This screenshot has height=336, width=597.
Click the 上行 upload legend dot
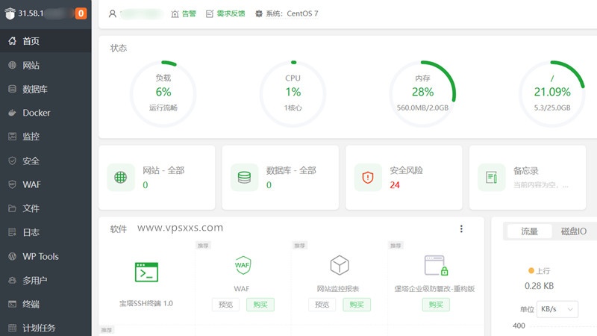pyautogui.click(x=531, y=271)
